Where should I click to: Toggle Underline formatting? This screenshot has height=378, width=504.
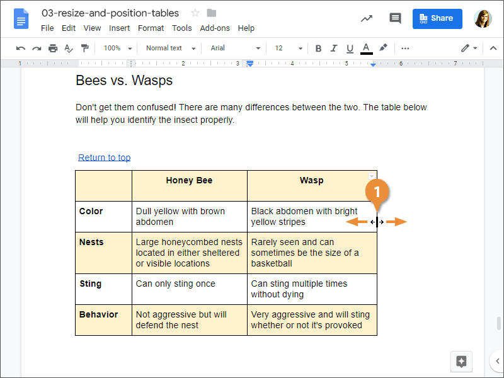coord(350,49)
